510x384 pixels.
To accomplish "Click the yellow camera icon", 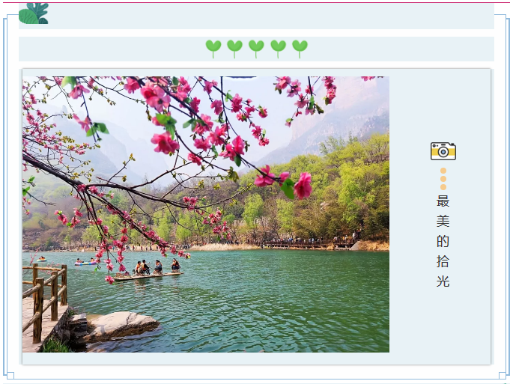I will point(443,151).
